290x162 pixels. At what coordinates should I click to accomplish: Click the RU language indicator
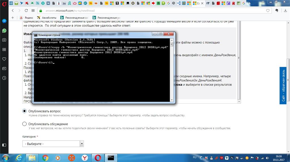(x=195, y=157)
